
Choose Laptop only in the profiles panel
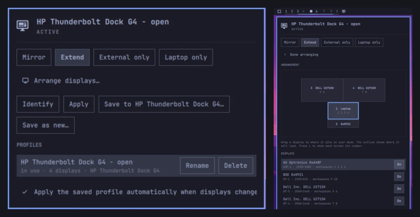[186, 57]
